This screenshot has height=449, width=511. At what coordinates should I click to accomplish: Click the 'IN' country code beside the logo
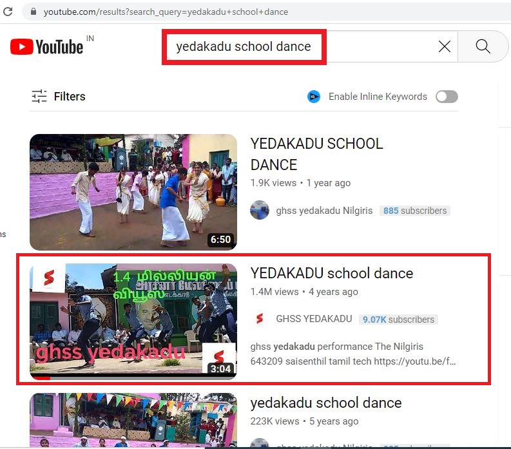[x=90, y=39]
